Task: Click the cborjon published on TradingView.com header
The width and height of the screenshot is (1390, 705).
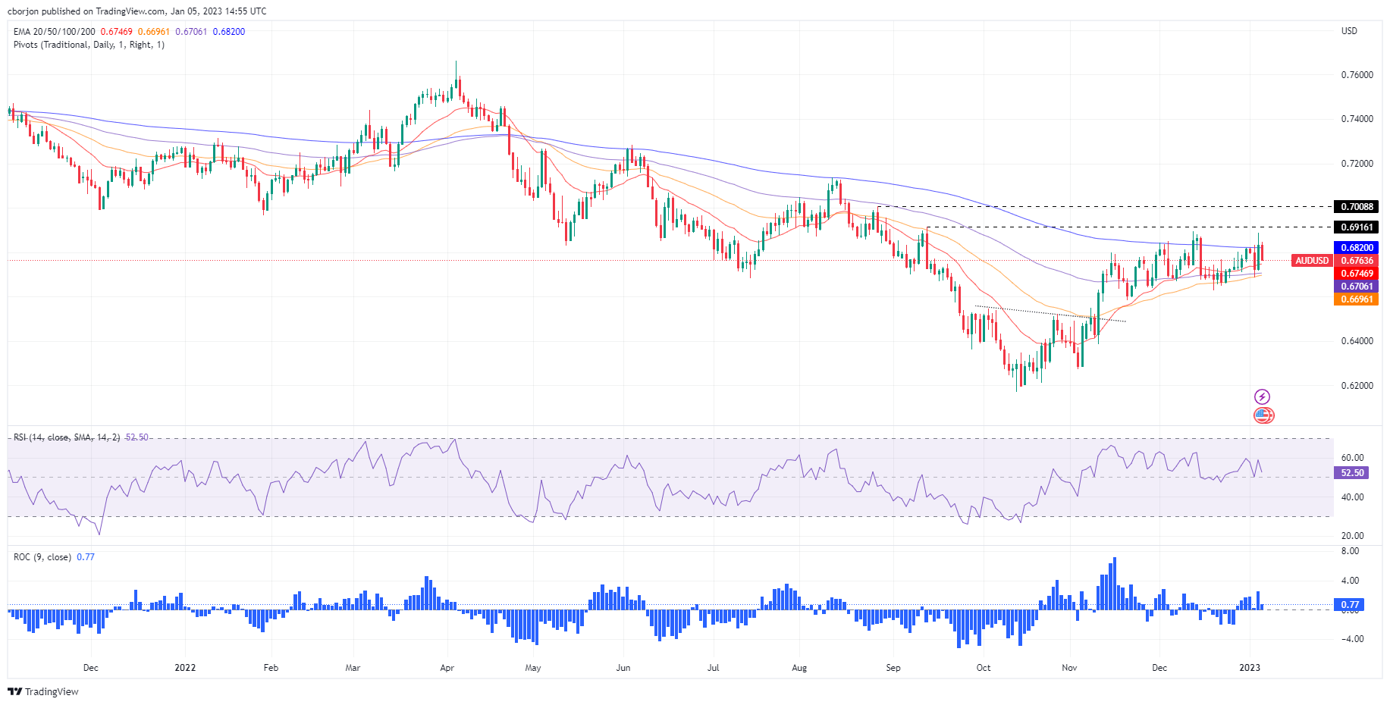Action: coord(136,11)
